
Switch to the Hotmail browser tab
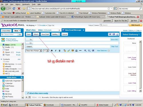click(x=18, y=17)
